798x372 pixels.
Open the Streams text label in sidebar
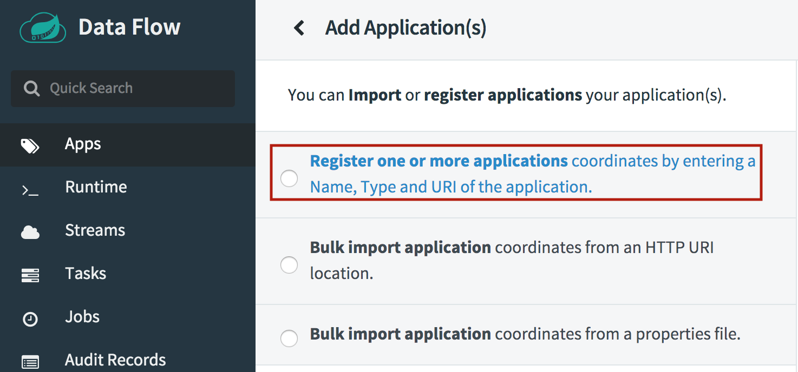tap(95, 230)
